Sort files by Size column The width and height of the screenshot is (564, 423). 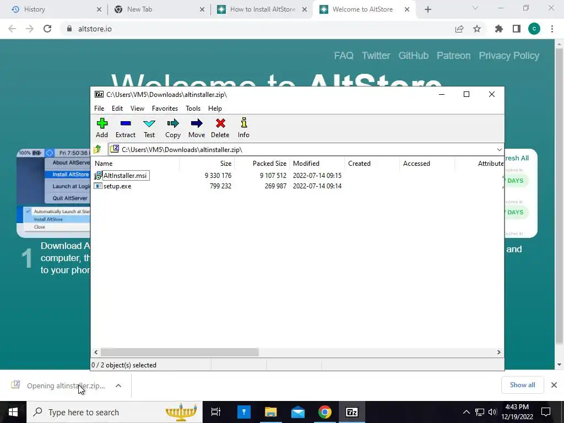pos(207,163)
